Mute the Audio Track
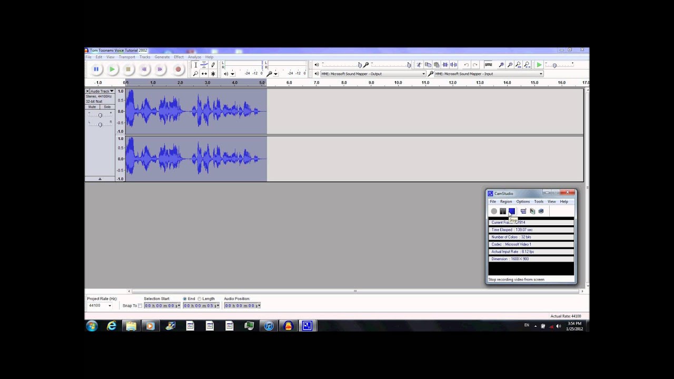Viewport: 674px width, 379px height. coord(92,107)
